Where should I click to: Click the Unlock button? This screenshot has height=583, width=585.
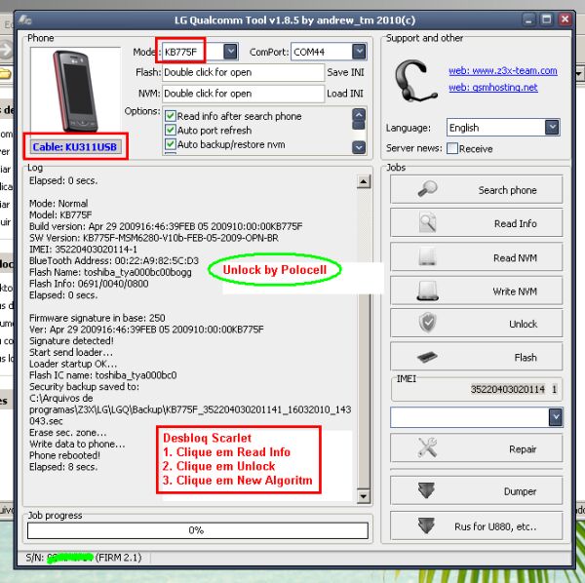(477, 323)
